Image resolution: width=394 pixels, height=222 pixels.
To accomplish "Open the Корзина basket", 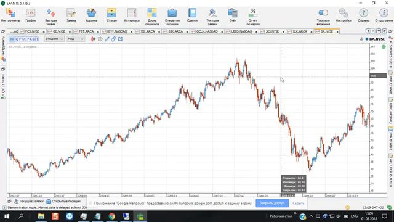I will 91,15.
